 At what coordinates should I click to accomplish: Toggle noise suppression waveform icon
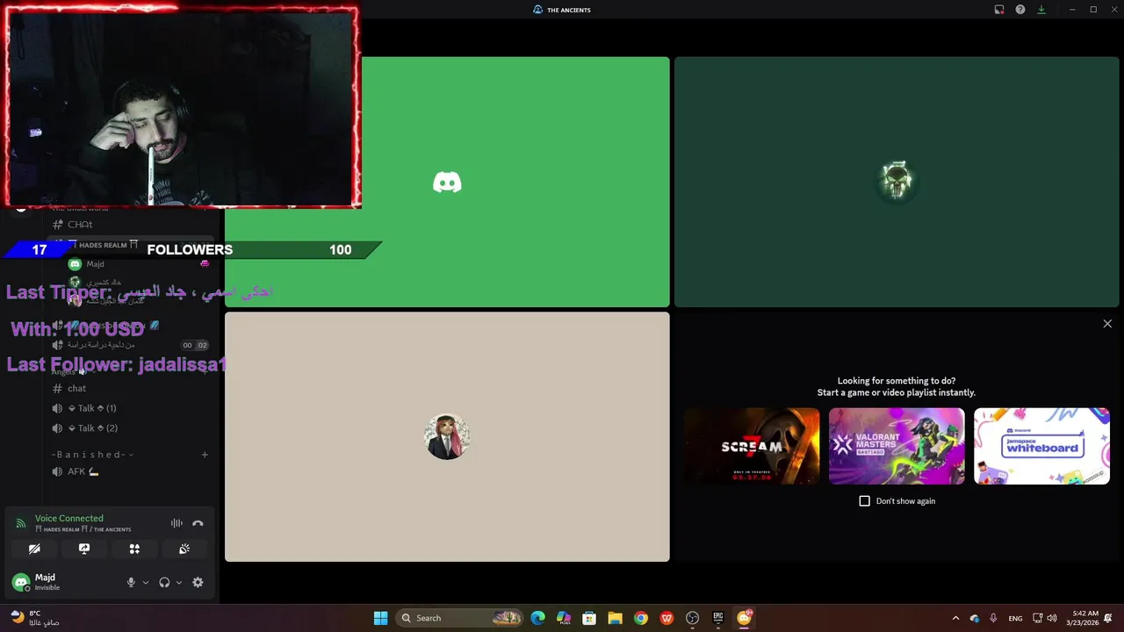(177, 523)
